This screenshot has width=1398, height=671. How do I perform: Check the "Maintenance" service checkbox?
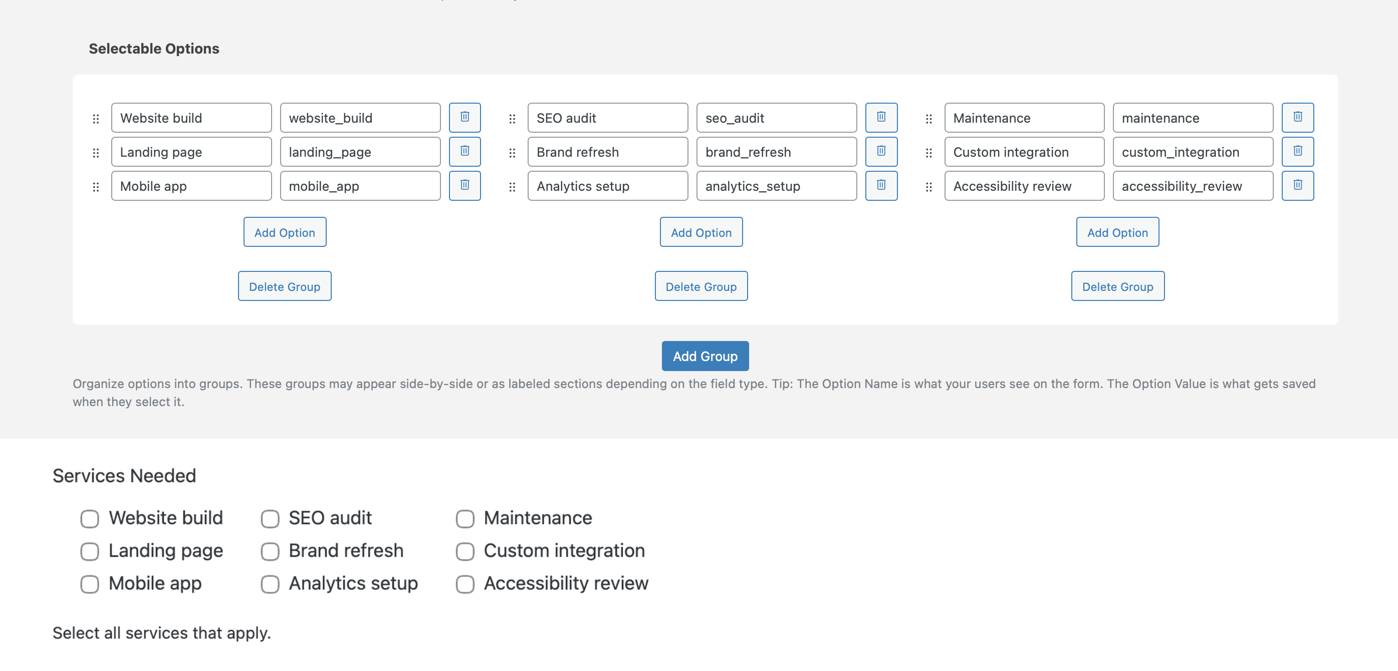click(464, 519)
